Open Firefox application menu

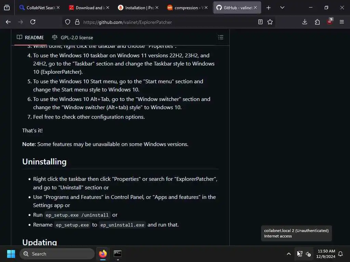(x=342, y=22)
